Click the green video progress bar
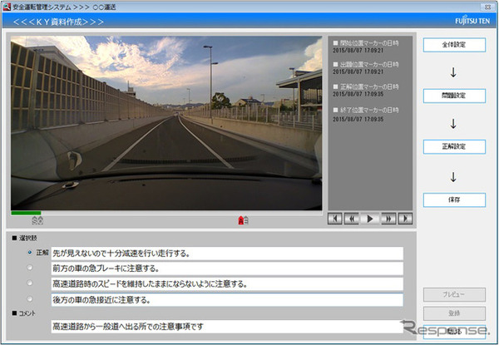Screen dimensions: 499x345 coord(26,213)
